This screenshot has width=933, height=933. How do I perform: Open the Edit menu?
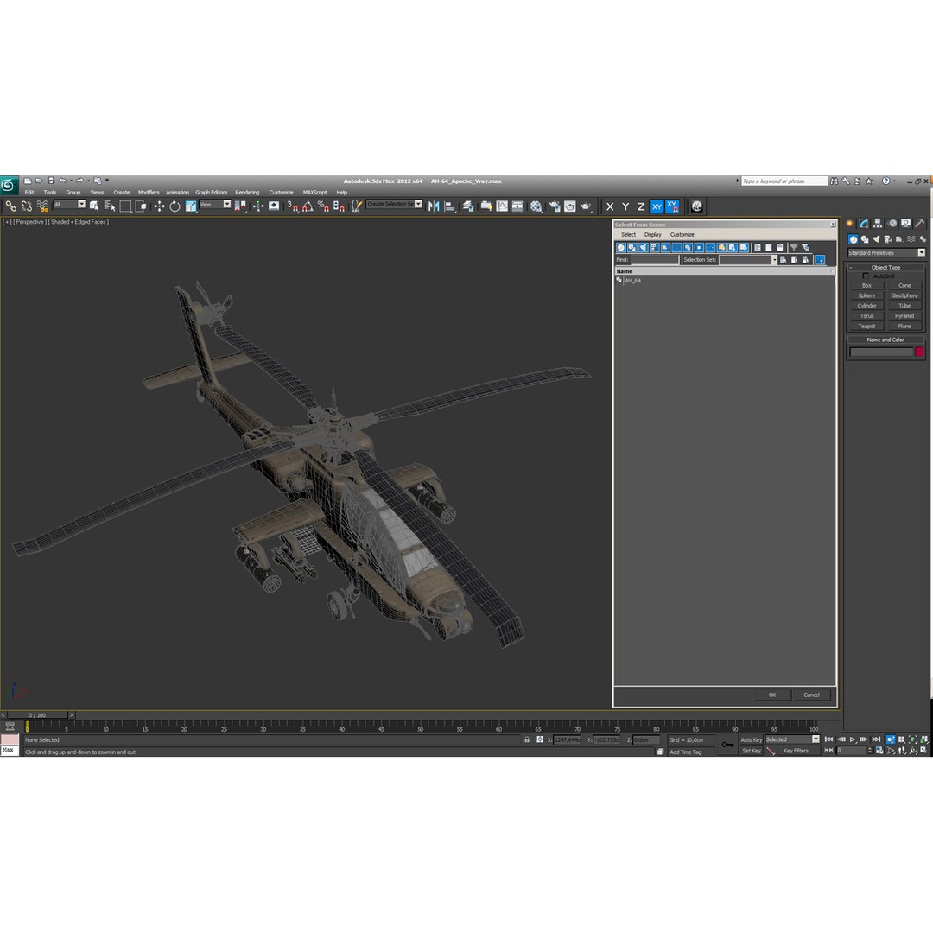click(x=29, y=192)
